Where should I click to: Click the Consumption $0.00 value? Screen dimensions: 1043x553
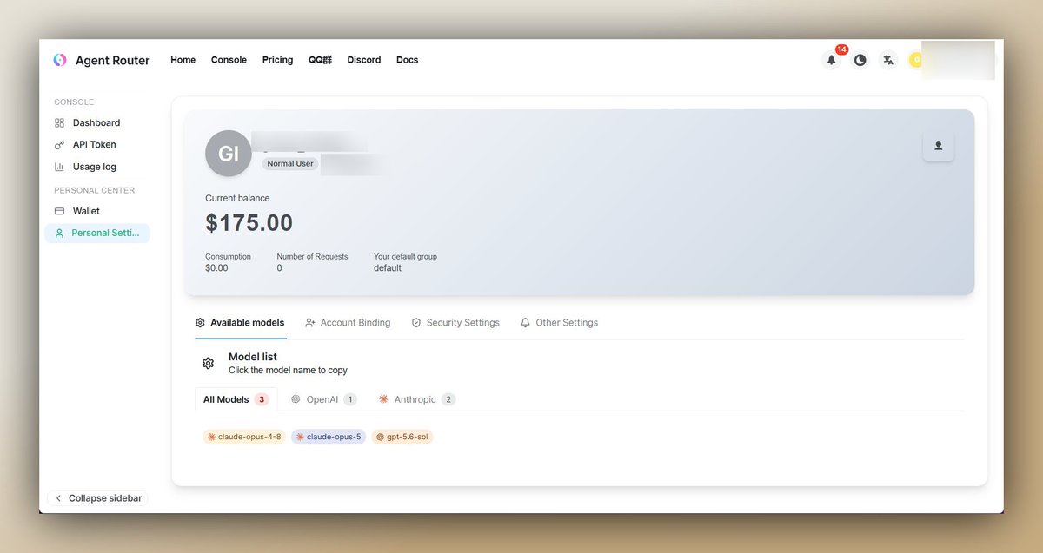coord(216,268)
